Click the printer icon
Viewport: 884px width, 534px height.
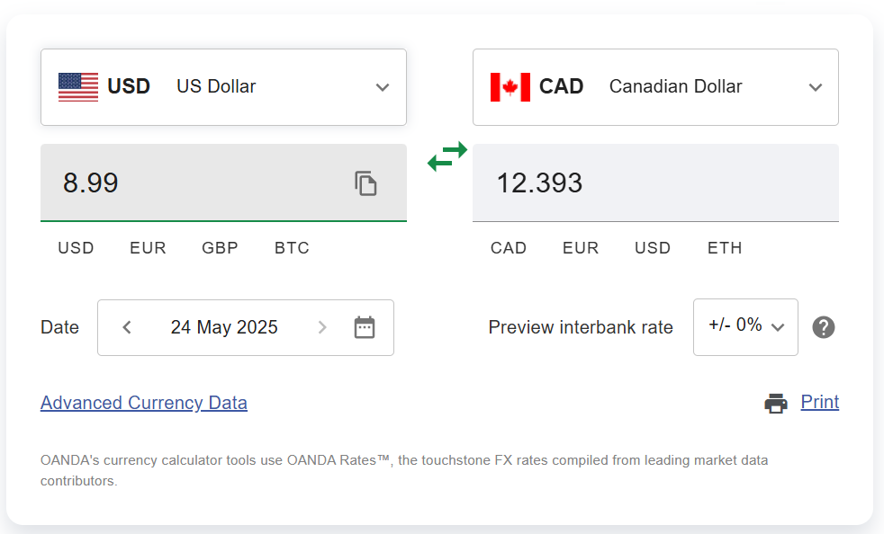tap(776, 404)
